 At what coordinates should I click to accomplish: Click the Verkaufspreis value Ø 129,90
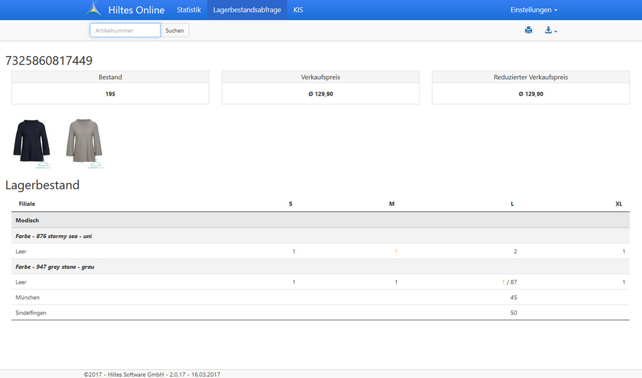(x=320, y=94)
